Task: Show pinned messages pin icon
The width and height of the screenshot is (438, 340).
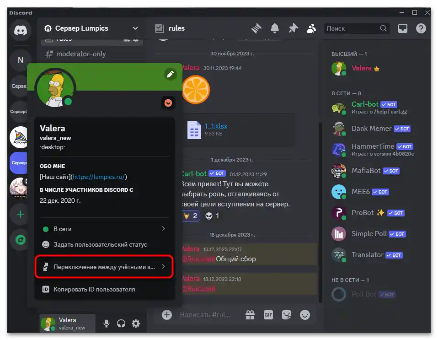Action: tap(293, 28)
